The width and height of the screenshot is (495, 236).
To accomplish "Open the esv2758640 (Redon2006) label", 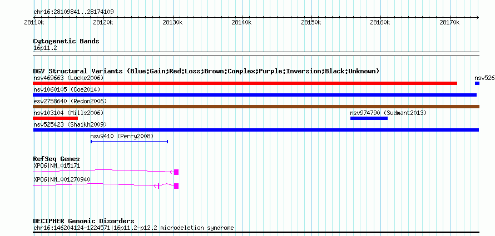I will click(70, 101).
